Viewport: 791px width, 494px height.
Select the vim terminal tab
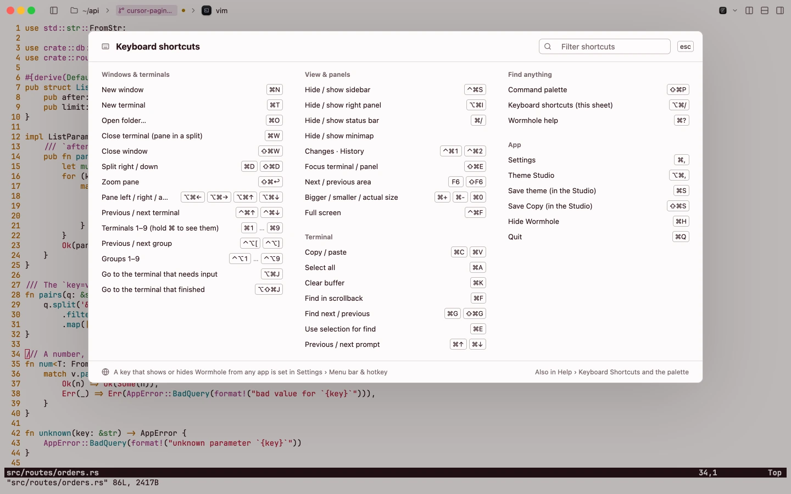215,10
